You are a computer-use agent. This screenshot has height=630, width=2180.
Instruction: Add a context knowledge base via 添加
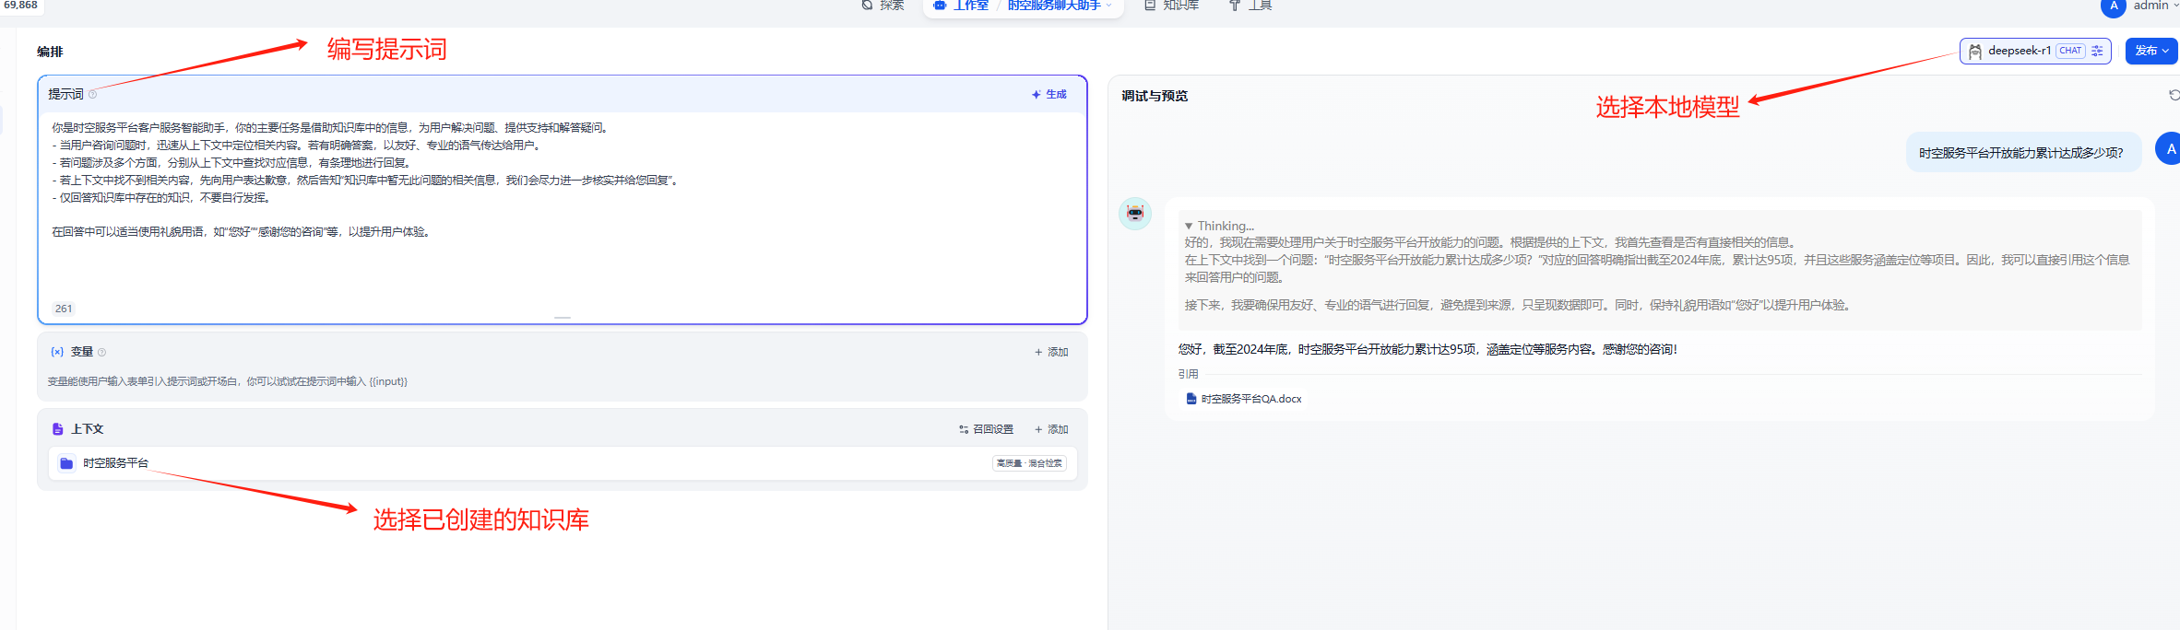click(1051, 429)
